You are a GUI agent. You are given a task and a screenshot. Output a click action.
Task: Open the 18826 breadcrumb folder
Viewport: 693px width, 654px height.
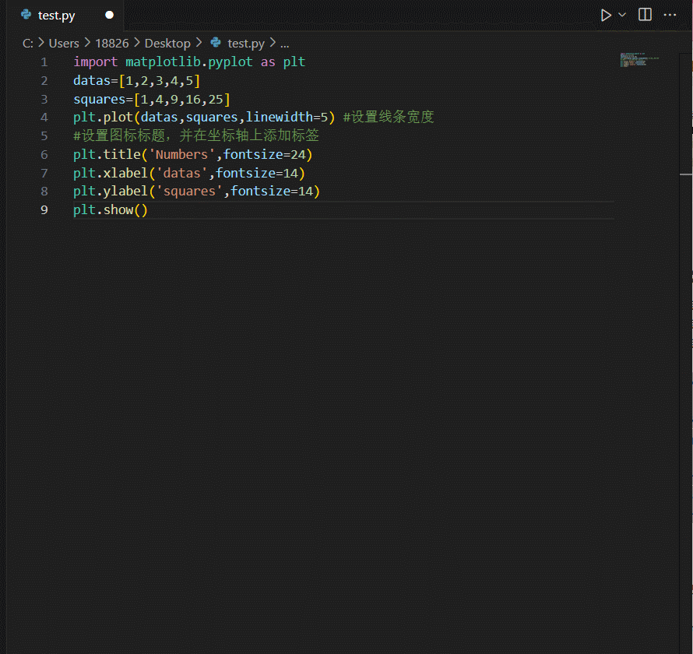(x=112, y=44)
